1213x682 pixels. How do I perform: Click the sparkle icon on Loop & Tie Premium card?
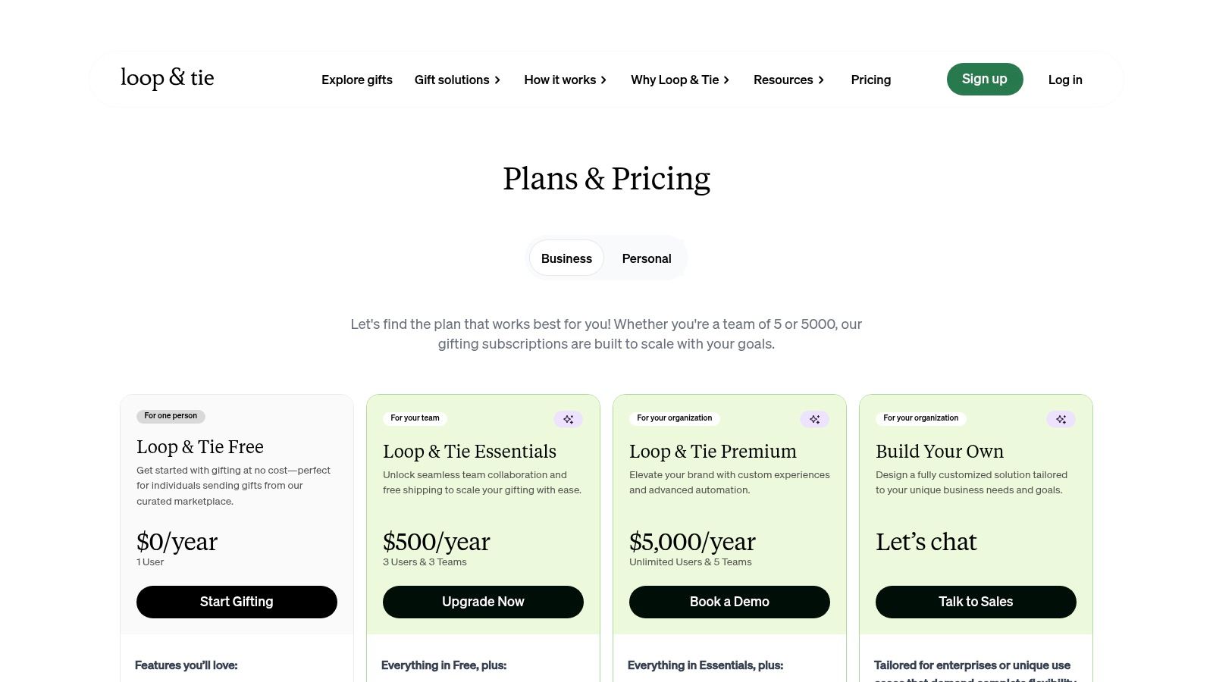(x=814, y=419)
